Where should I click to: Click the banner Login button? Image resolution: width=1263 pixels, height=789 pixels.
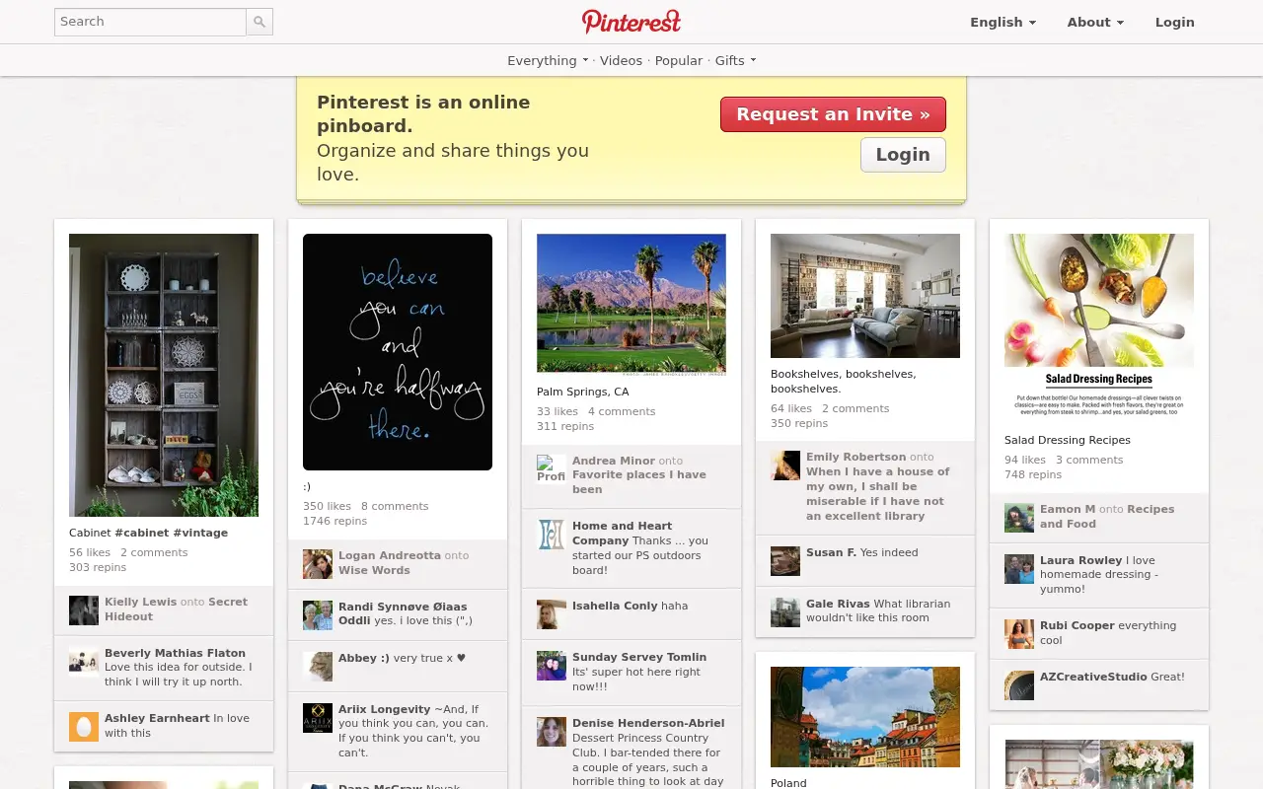[x=903, y=155]
